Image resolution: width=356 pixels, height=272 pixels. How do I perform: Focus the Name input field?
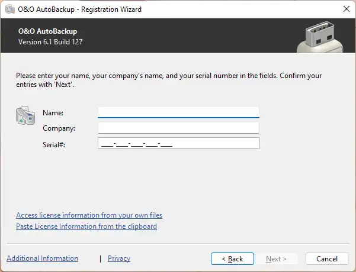(178, 112)
